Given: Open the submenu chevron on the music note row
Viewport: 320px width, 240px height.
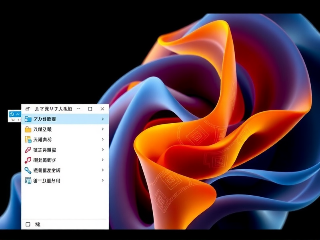Looking at the screenshot, I should [102, 160].
